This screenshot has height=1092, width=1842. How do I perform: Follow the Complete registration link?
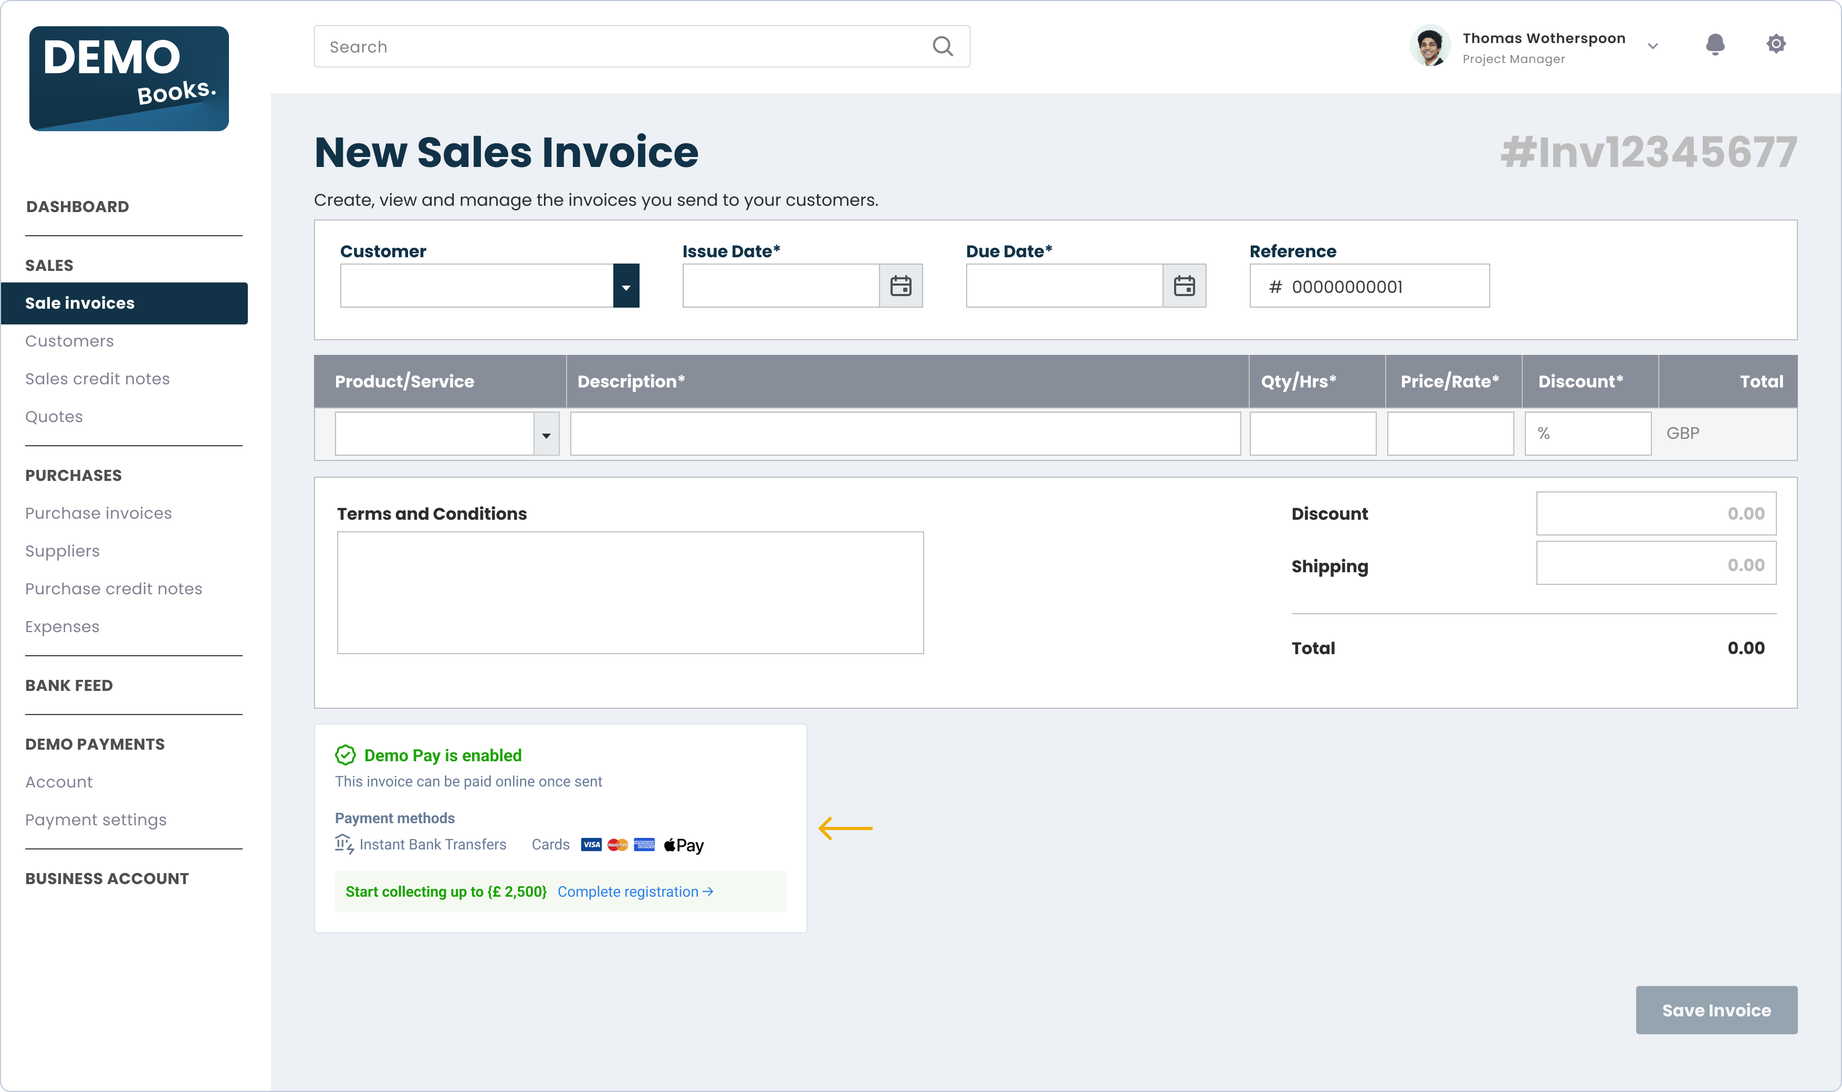(635, 892)
